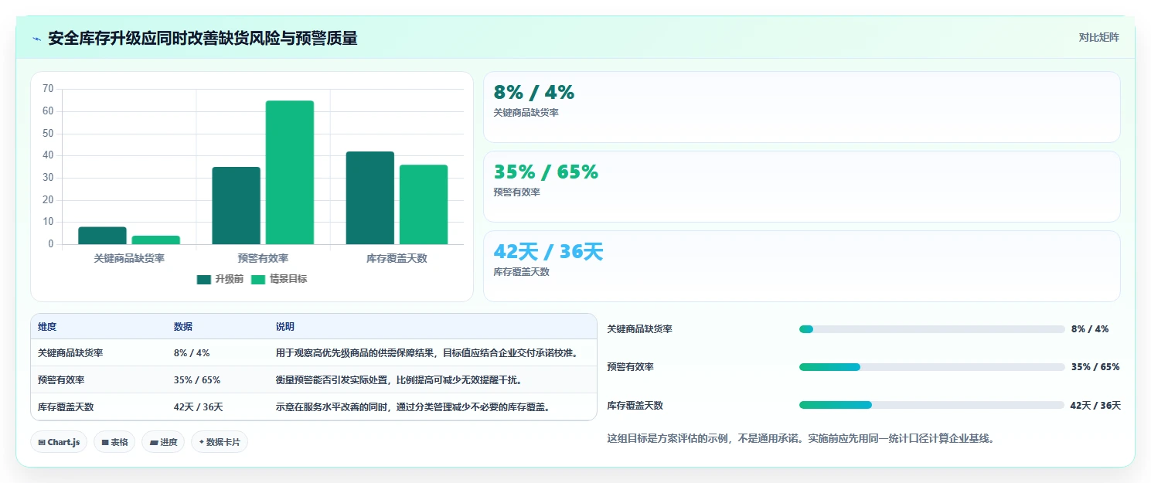1151x483 pixels.
Task: Click the 关键商品缺货率 progress bar
Action: click(x=932, y=329)
